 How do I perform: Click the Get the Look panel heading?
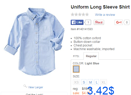[34, 94]
